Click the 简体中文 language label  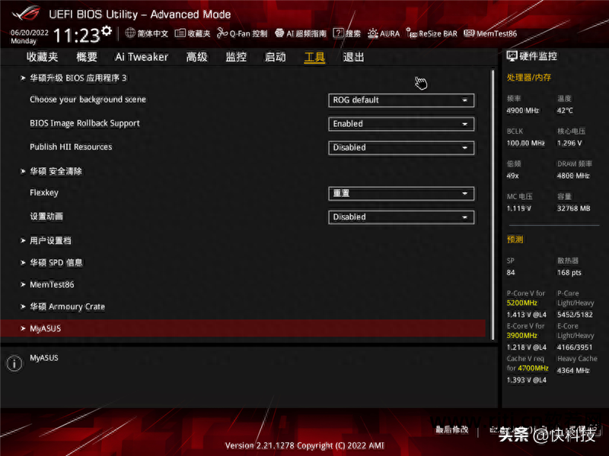coord(153,33)
